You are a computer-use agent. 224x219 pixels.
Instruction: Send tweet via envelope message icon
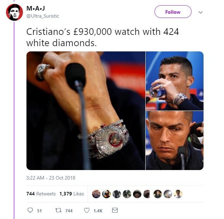click(x=115, y=210)
